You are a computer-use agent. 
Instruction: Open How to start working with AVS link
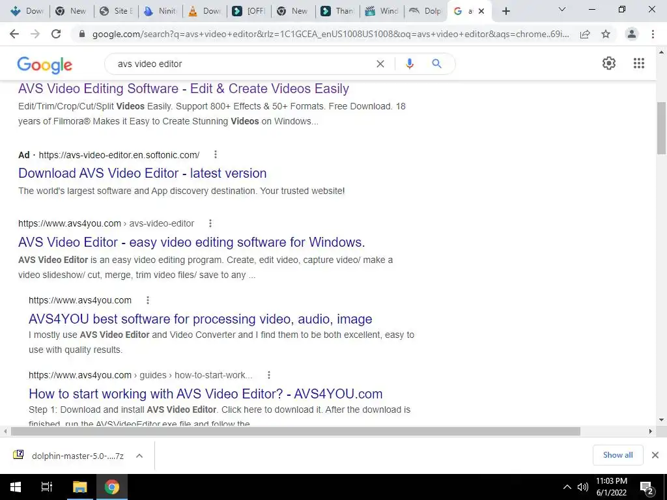point(205,394)
